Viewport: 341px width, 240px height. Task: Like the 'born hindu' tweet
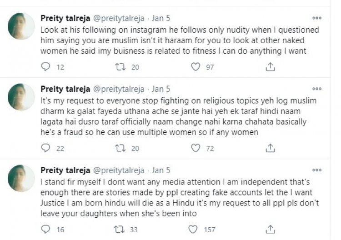point(193,230)
